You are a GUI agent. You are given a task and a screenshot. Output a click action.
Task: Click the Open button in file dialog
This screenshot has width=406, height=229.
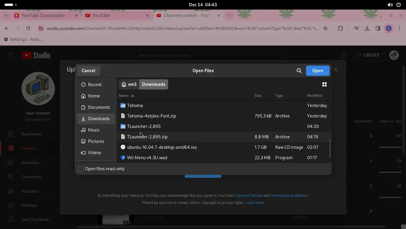click(x=318, y=71)
